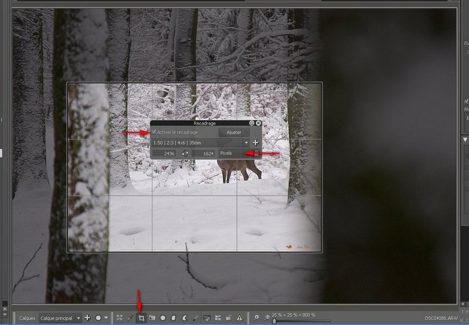Click the layer region circle icon next to plus

tap(98, 318)
